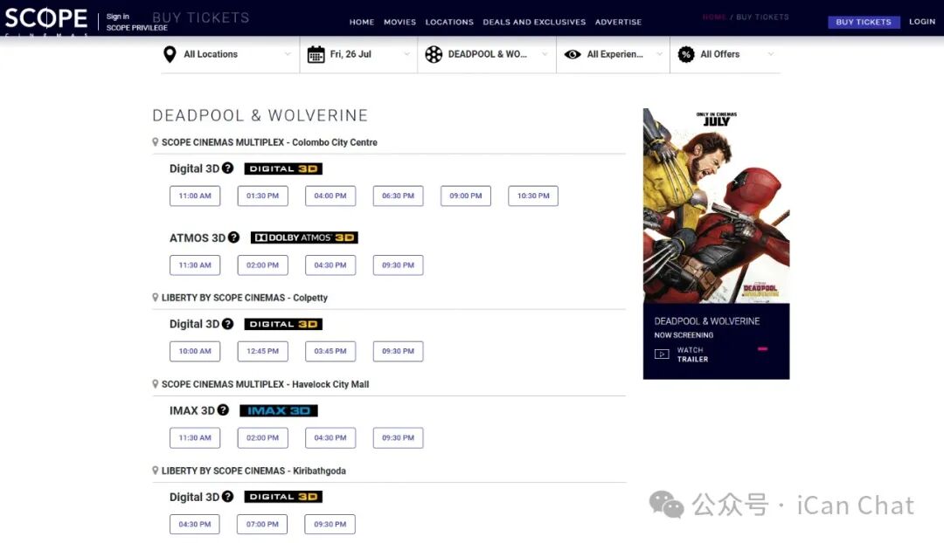Click Digital 3D badge under Colombo City Centre
This screenshot has height=543, width=944.
pos(283,168)
